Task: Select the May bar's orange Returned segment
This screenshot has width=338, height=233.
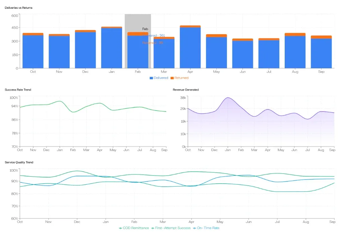Action: pos(216,36)
